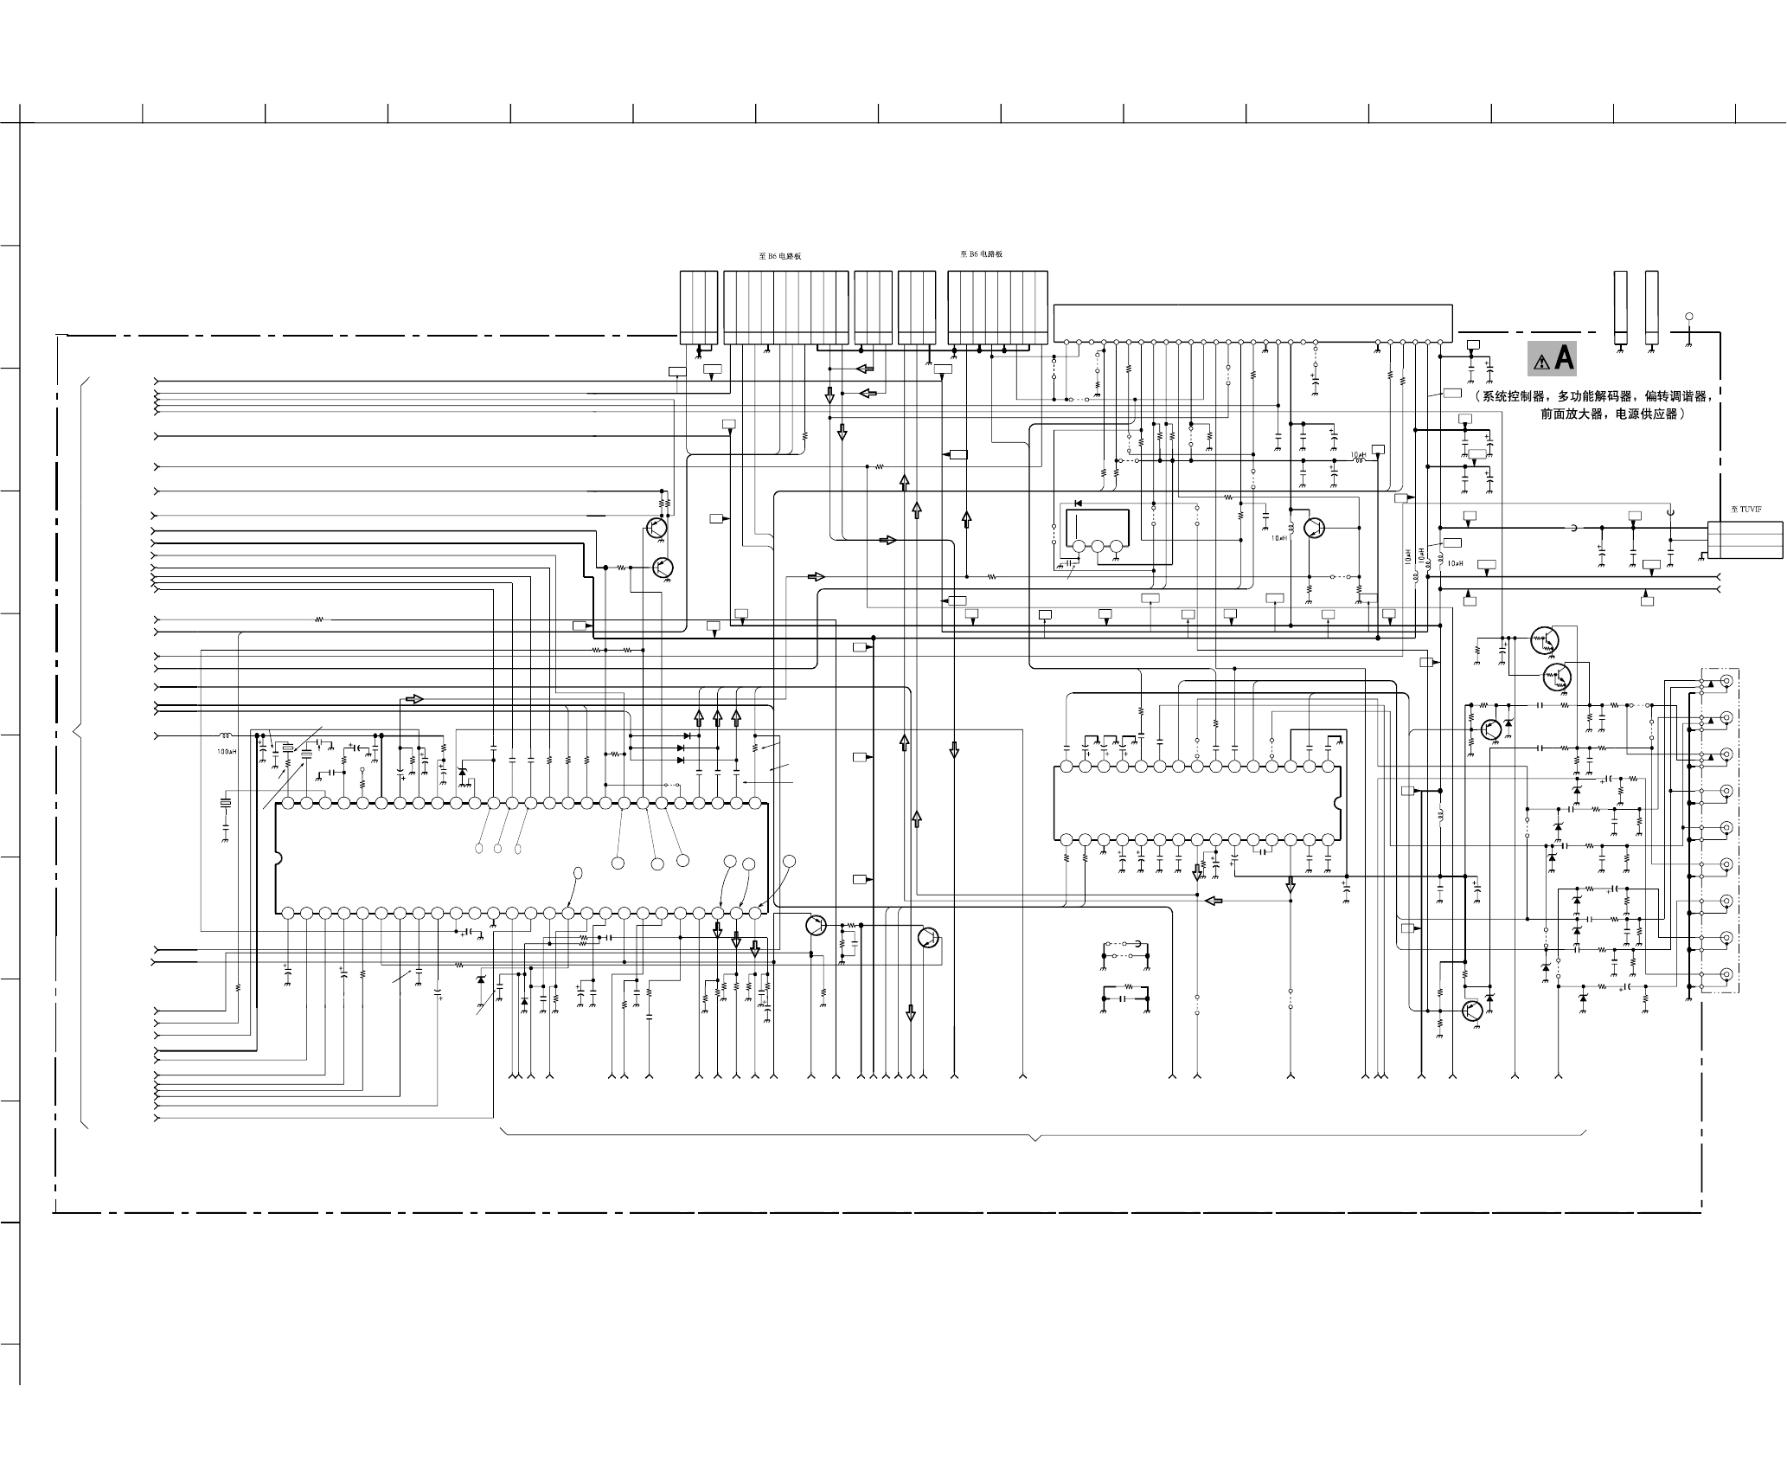This screenshot has width=1787, height=1457.
Task: Select the left '至 B6 电路板' label
Action: [779, 256]
